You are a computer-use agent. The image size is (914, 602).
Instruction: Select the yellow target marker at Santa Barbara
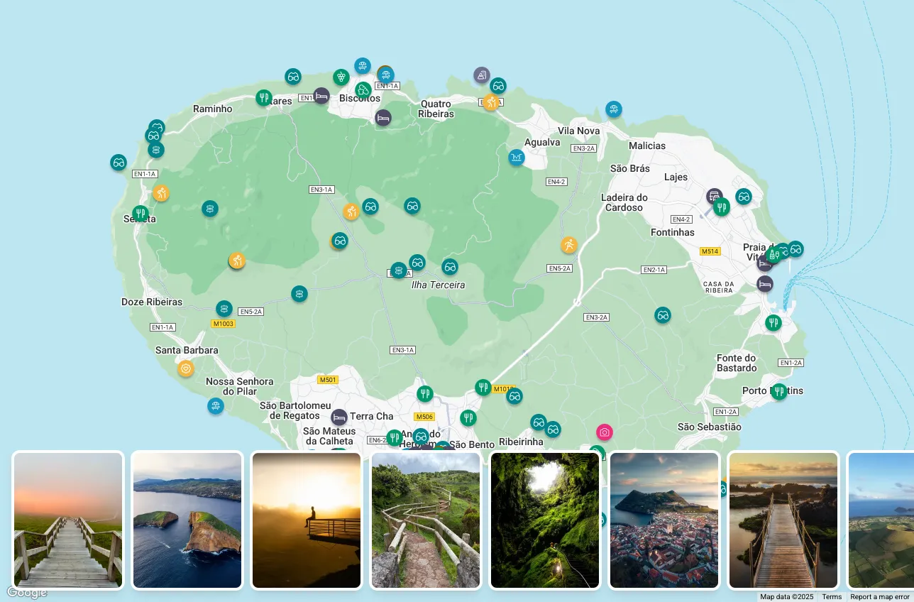pos(186,368)
